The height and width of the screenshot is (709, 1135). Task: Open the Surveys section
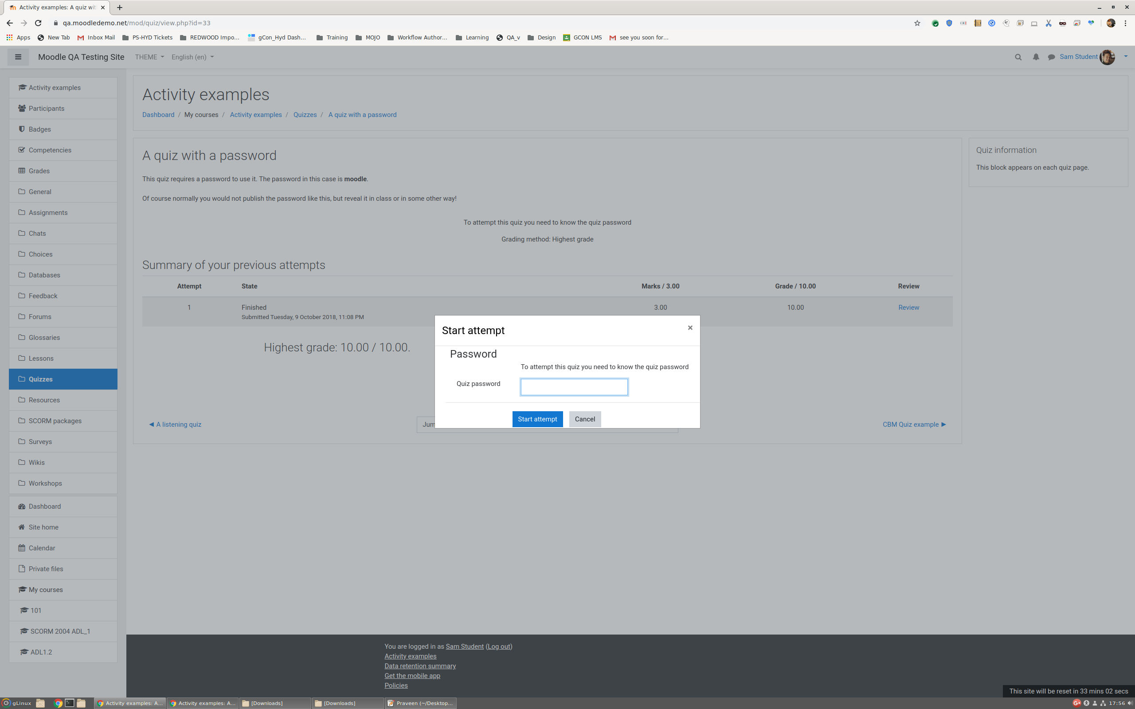pyautogui.click(x=63, y=442)
